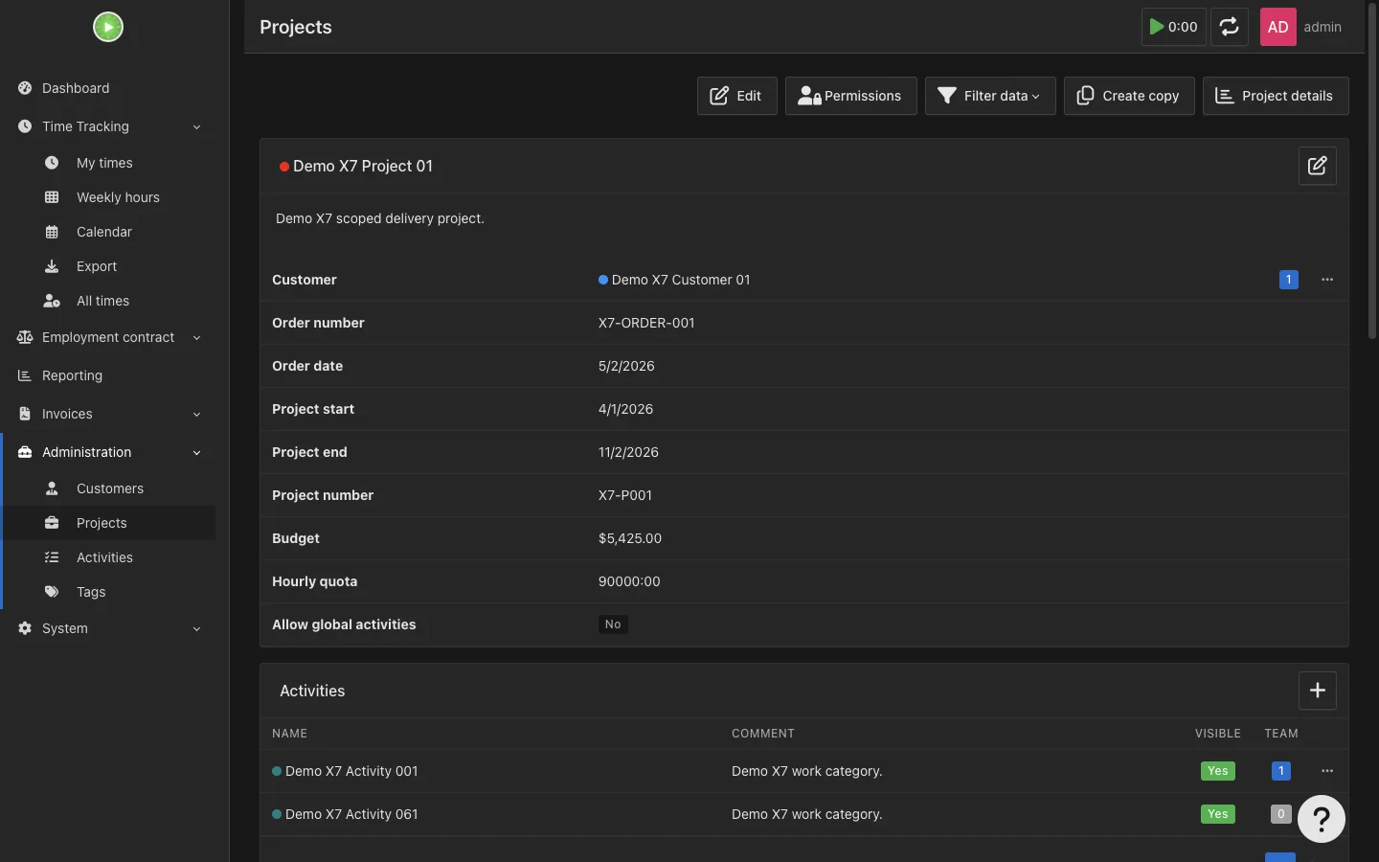Click the Time Tracking clock icon
This screenshot has height=862, width=1379.
point(25,126)
